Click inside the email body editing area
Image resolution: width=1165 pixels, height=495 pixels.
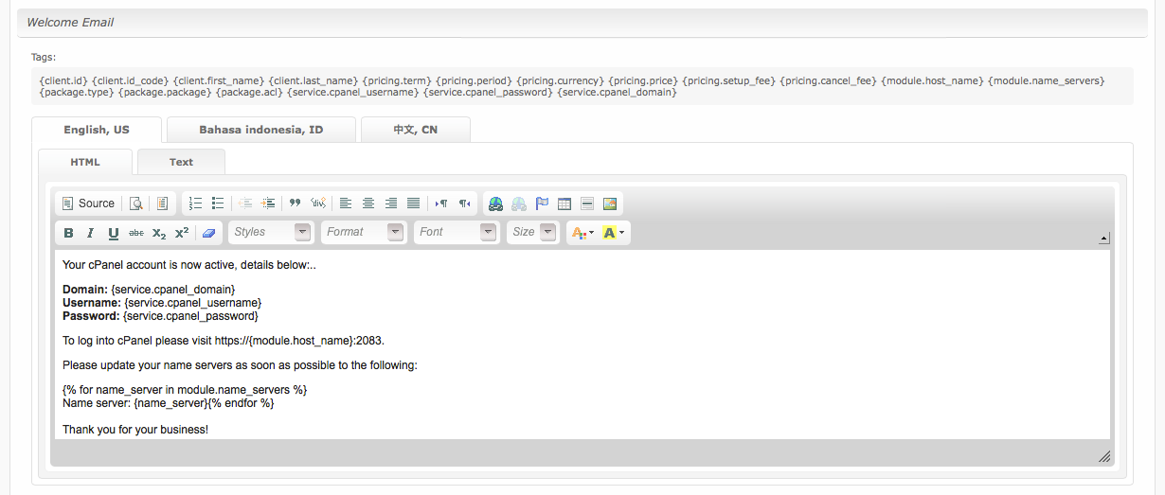pos(582,345)
